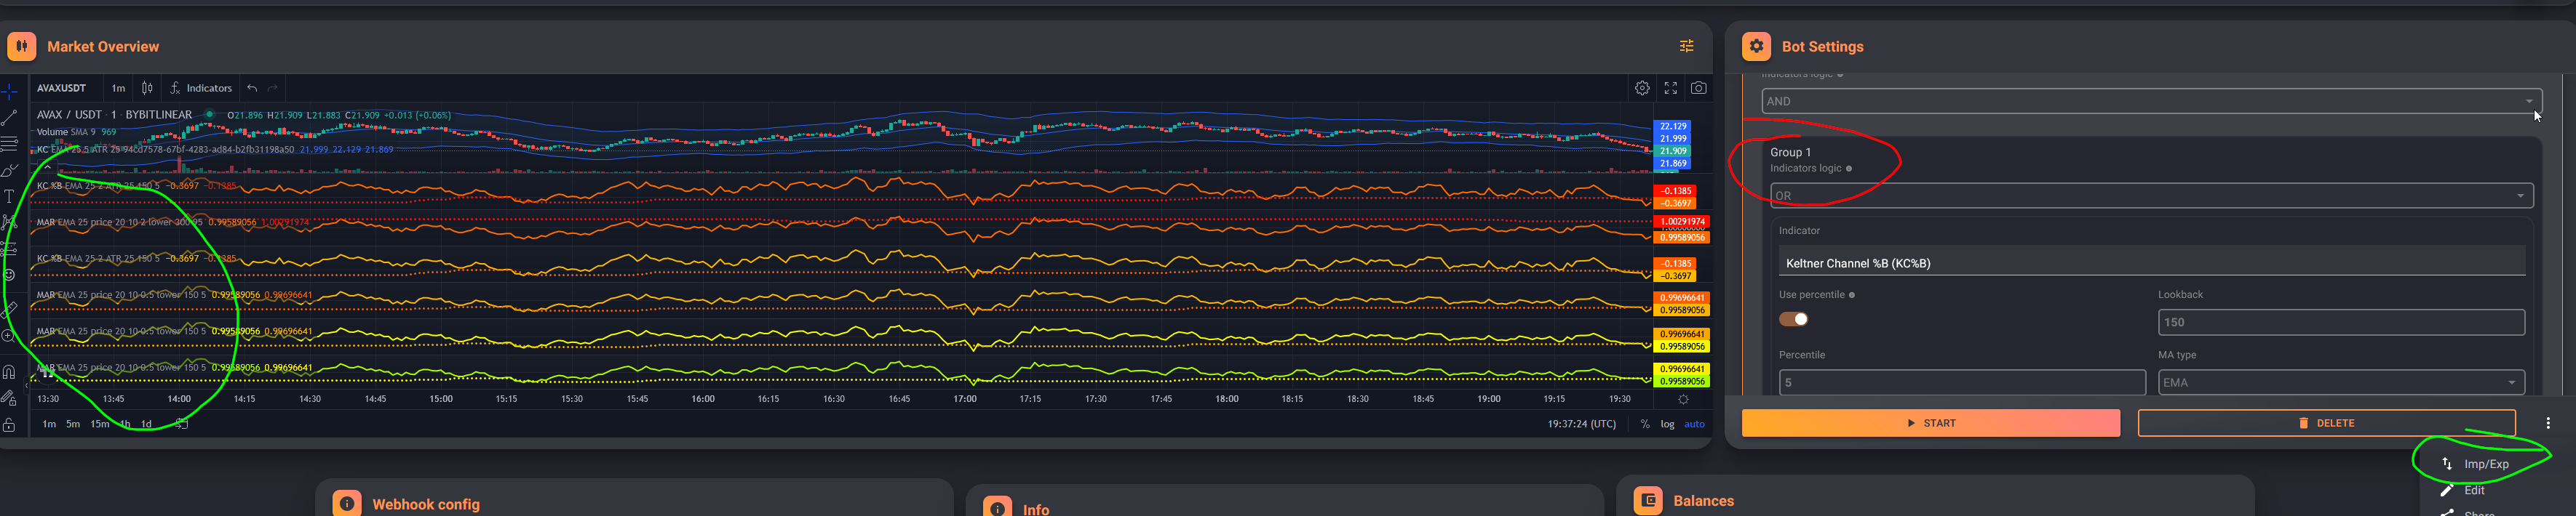Take a chart snapshot with camera icon

1698,88
